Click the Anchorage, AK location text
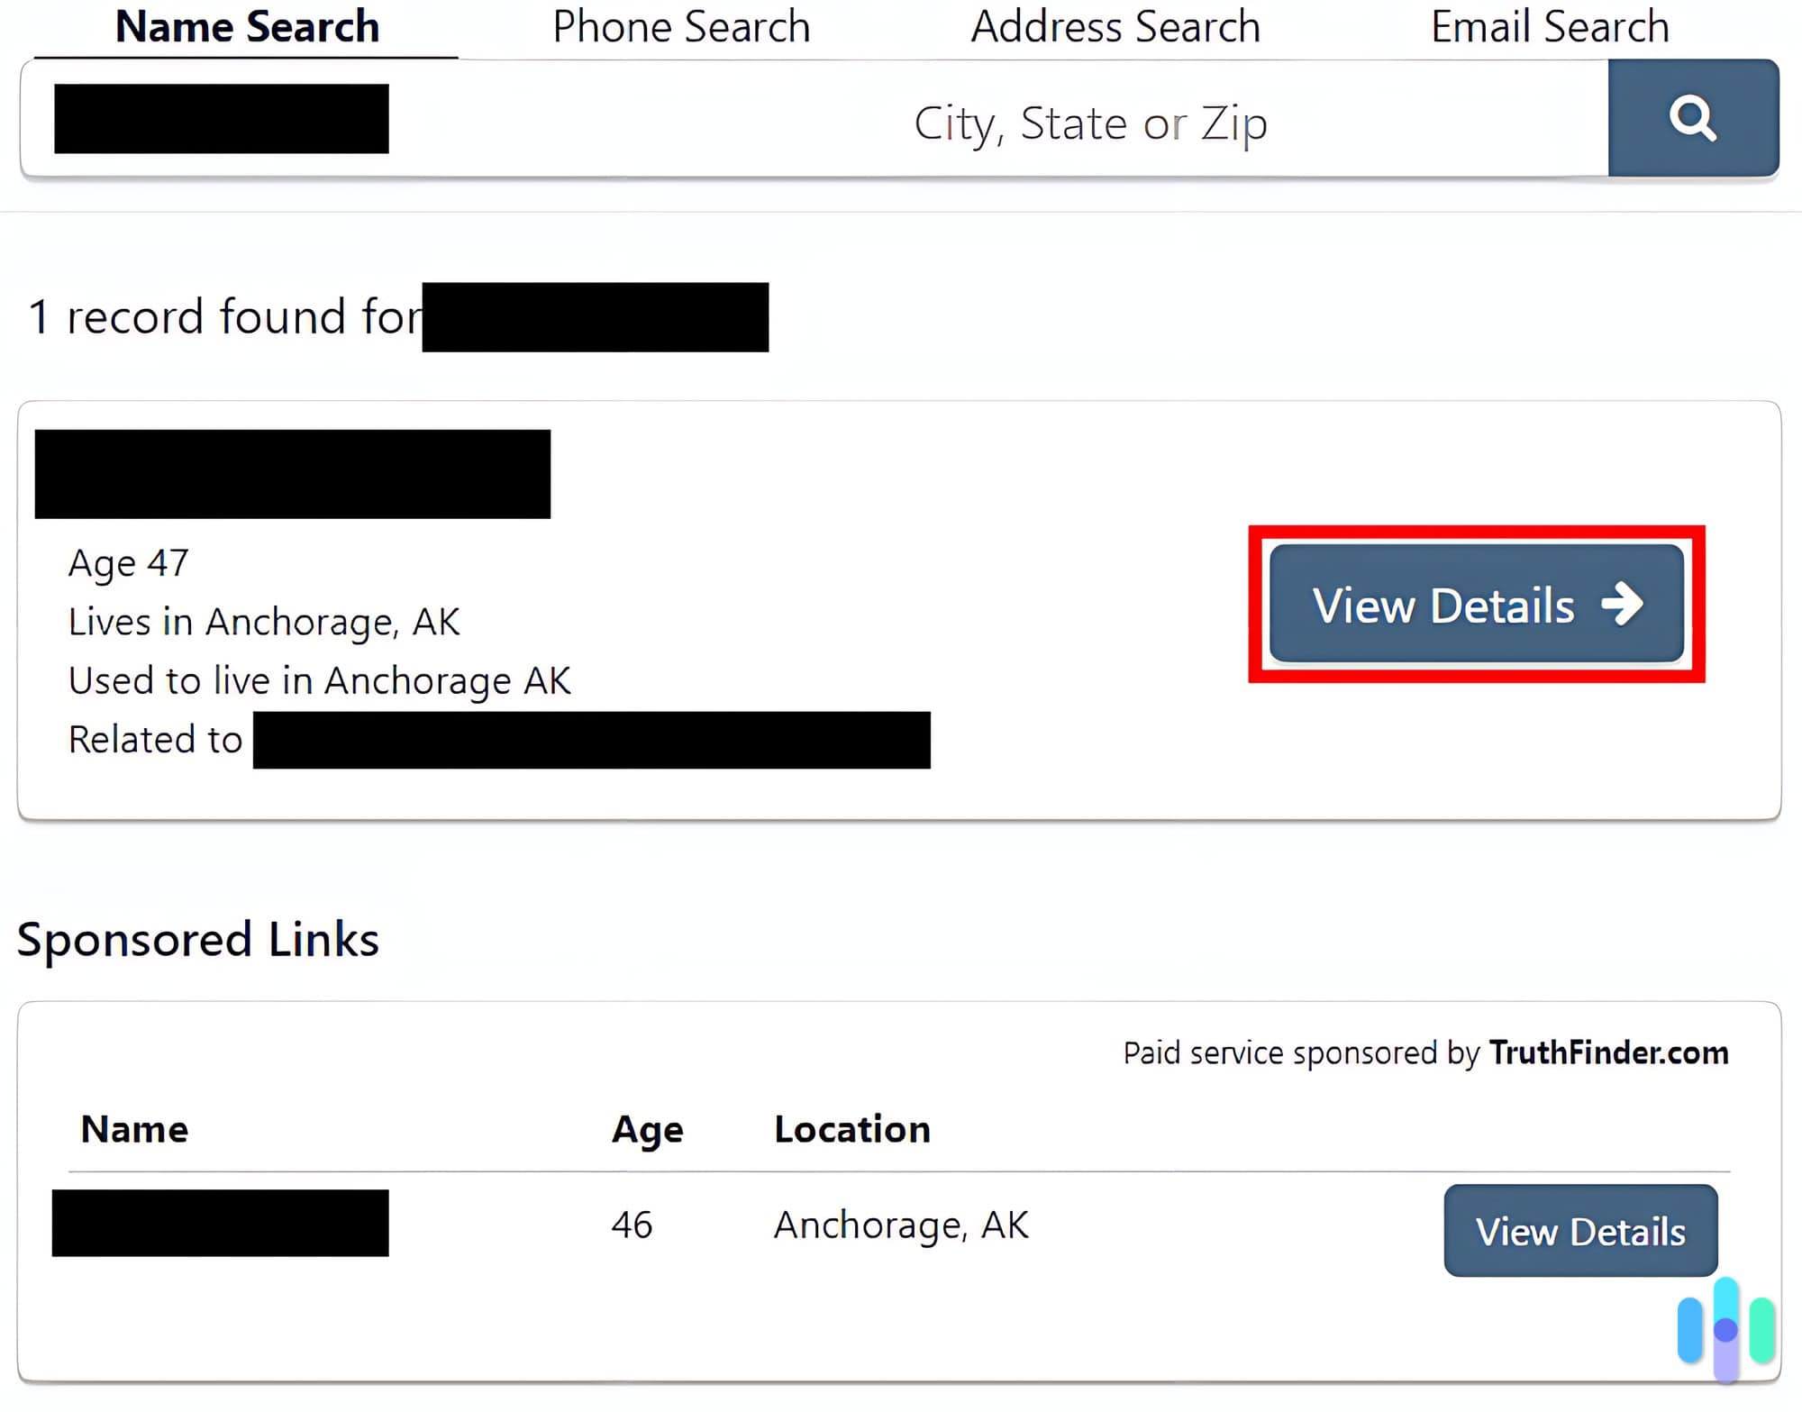This screenshot has height=1412, width=1802. [x=901, y=1224]
